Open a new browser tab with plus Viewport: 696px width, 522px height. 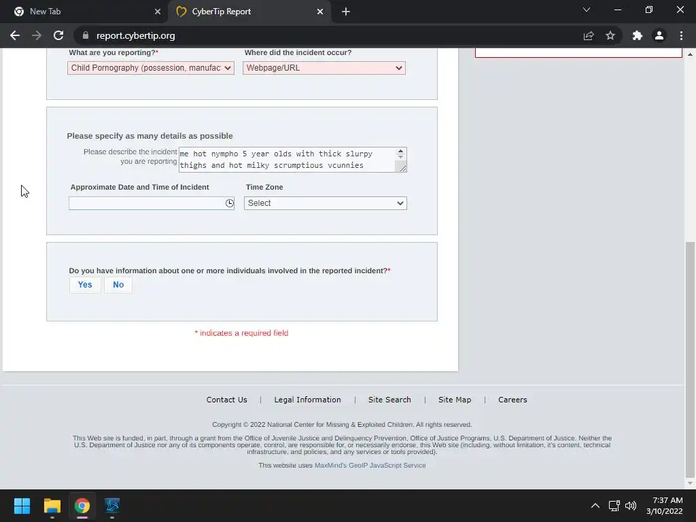click(346, 12)
